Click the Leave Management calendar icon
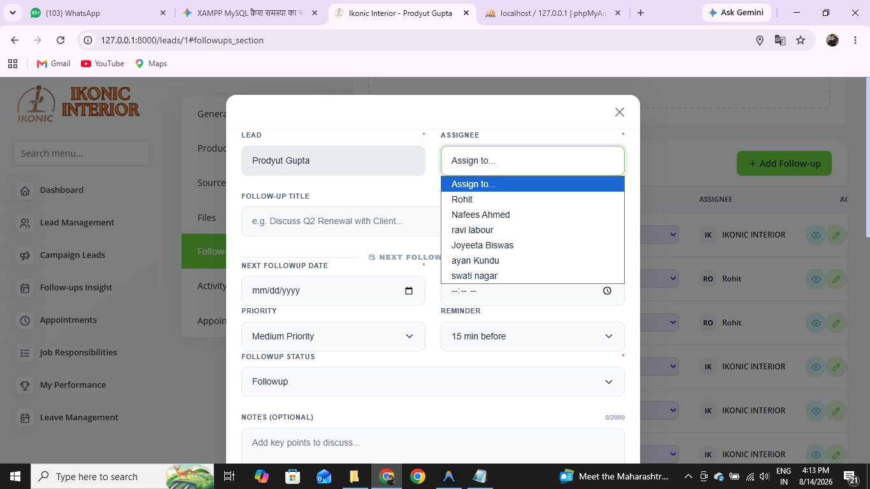Screen dimensions: 870x489 [25, 418]
